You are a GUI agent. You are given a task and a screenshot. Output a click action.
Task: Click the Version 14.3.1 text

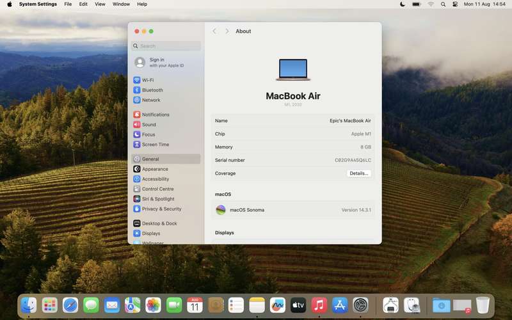(x=356, y=210)
